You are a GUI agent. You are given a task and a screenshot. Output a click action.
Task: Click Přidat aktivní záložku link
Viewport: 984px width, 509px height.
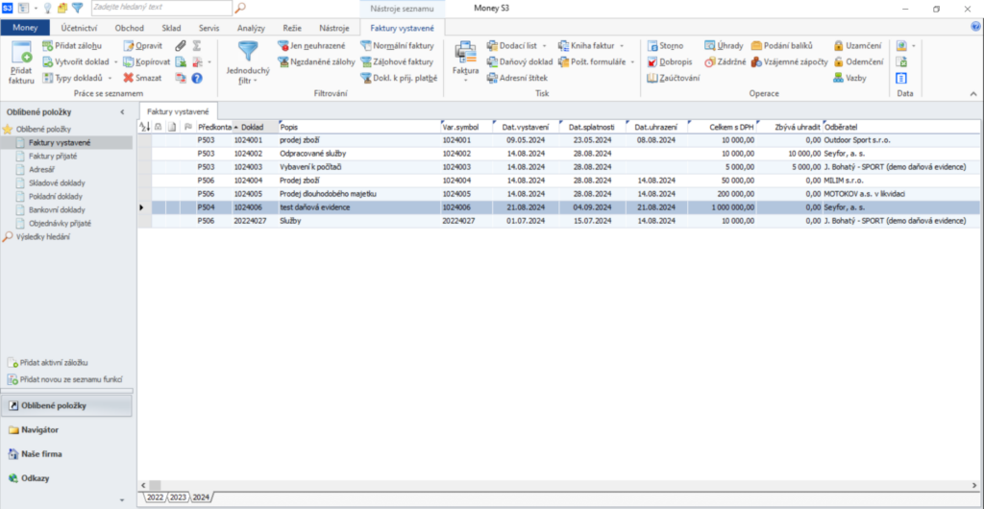click(x=54, y=363)
